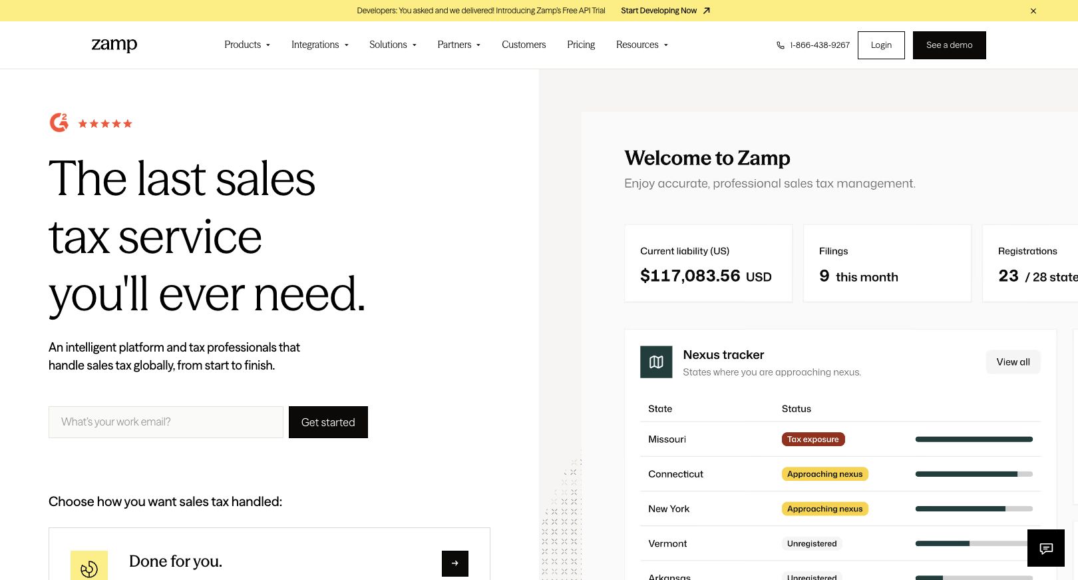Click Connecticut's Approaching nexus badge
Screen dimensions: 1078x580
[824, 474]
